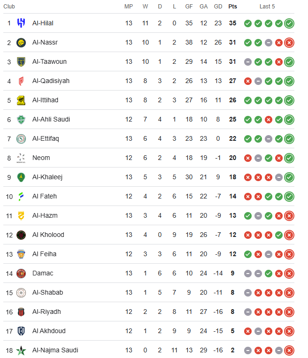Viewport: 308px width, 358px height.
Task: Click the Last 5 column header
Action: point(267,6)
